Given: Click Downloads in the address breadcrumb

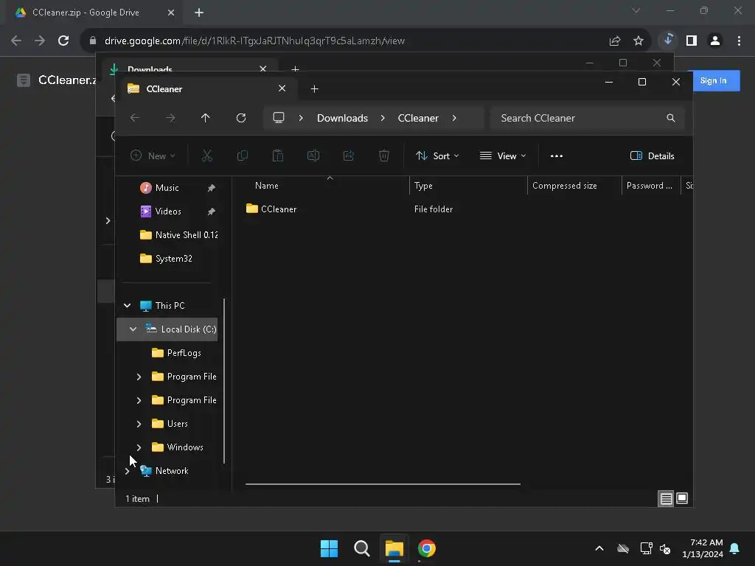Looking at the screenshot, I should click(342, 118).
